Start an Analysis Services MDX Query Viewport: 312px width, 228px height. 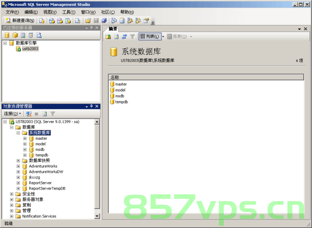click(52, 21)
